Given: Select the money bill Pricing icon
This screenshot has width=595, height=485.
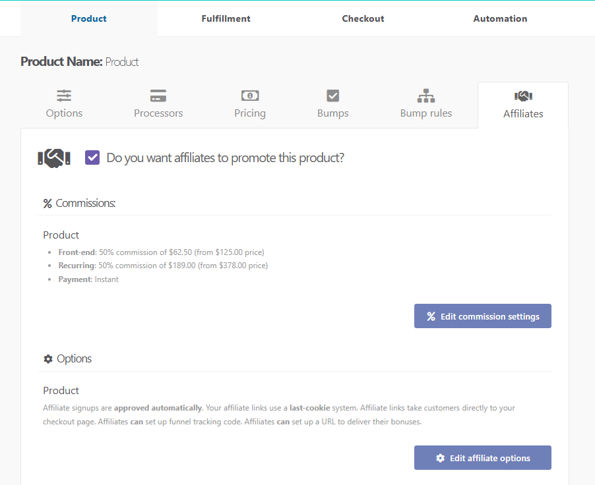Looking at the screenshot, I should [250, 96].
